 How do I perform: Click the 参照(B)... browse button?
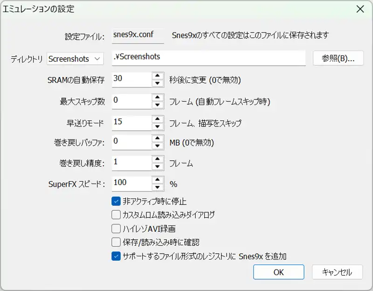click(338, 58)
